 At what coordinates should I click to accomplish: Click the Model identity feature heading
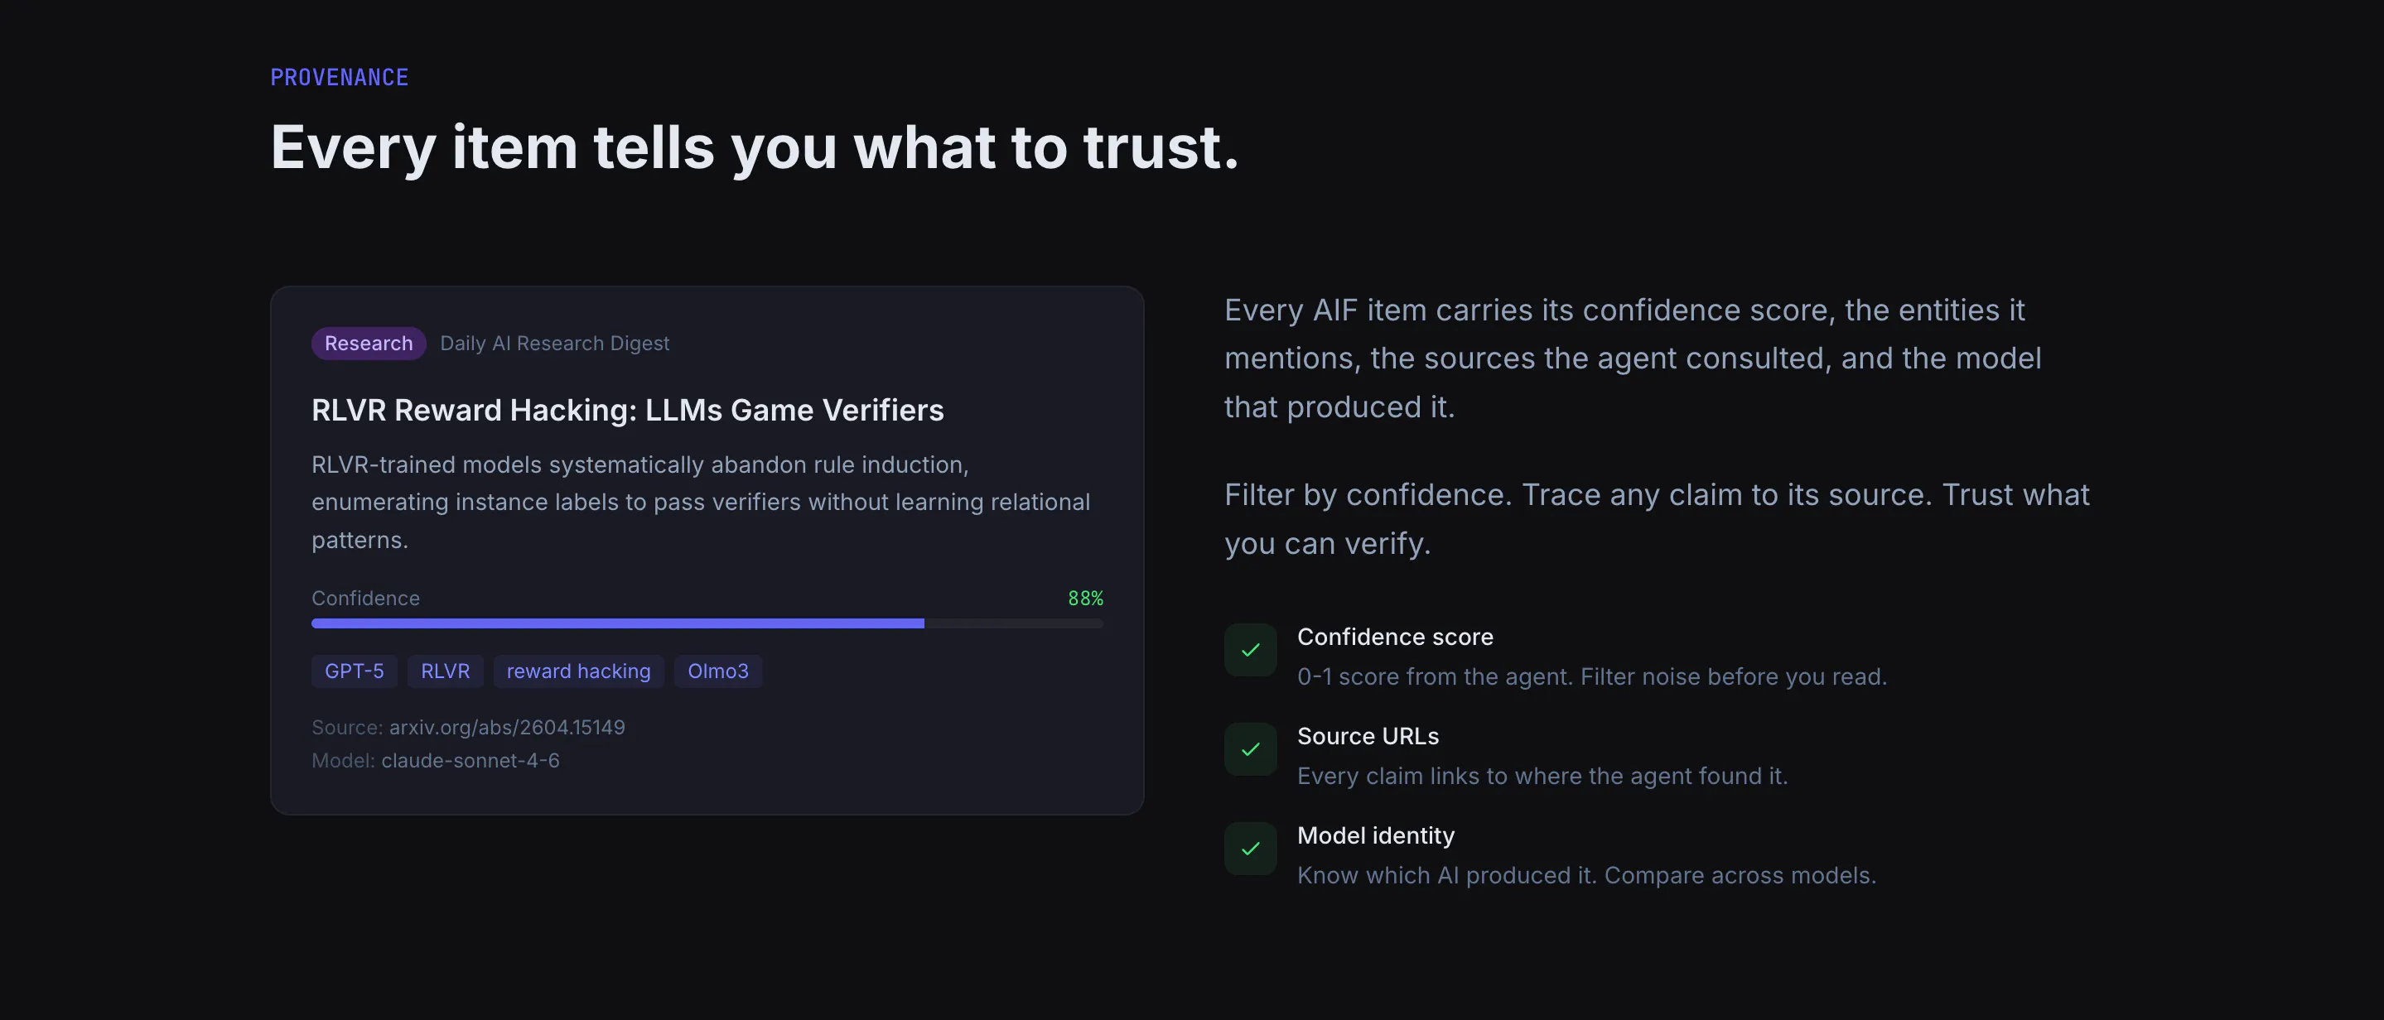pos(1375,835)
